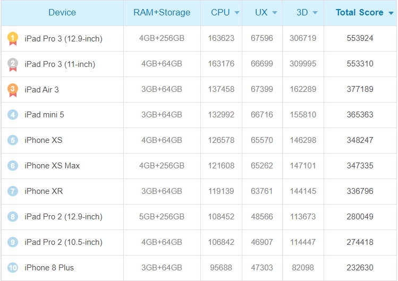Viewport: 398px width, 281px height.
Task: Click CPU score 163176
Action: [x=221, y=64]
